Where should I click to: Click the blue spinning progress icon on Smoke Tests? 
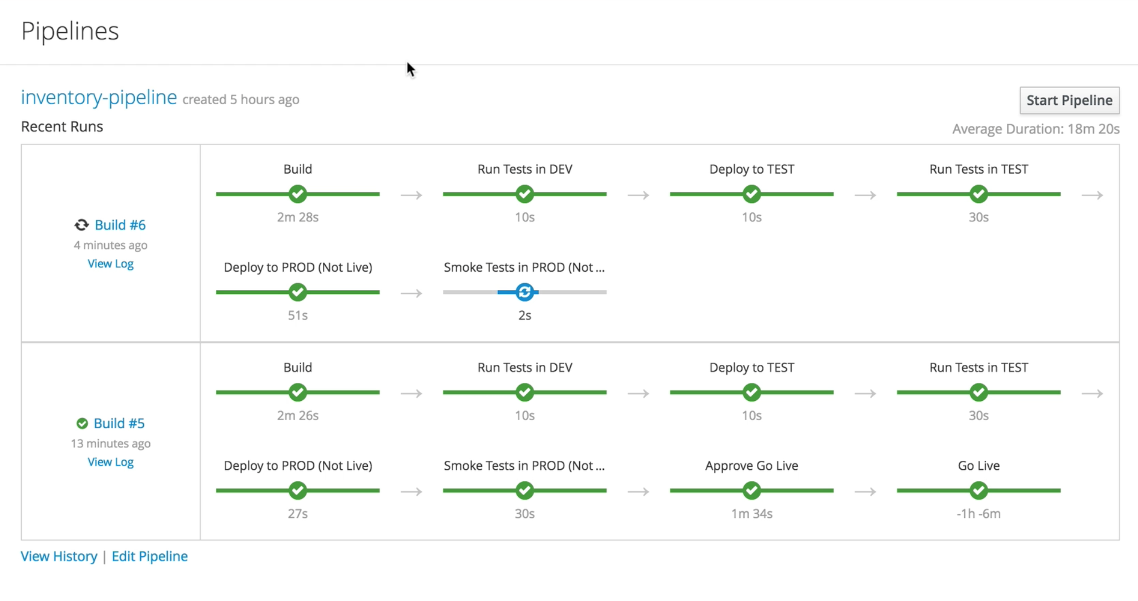(x=524, y=293)
